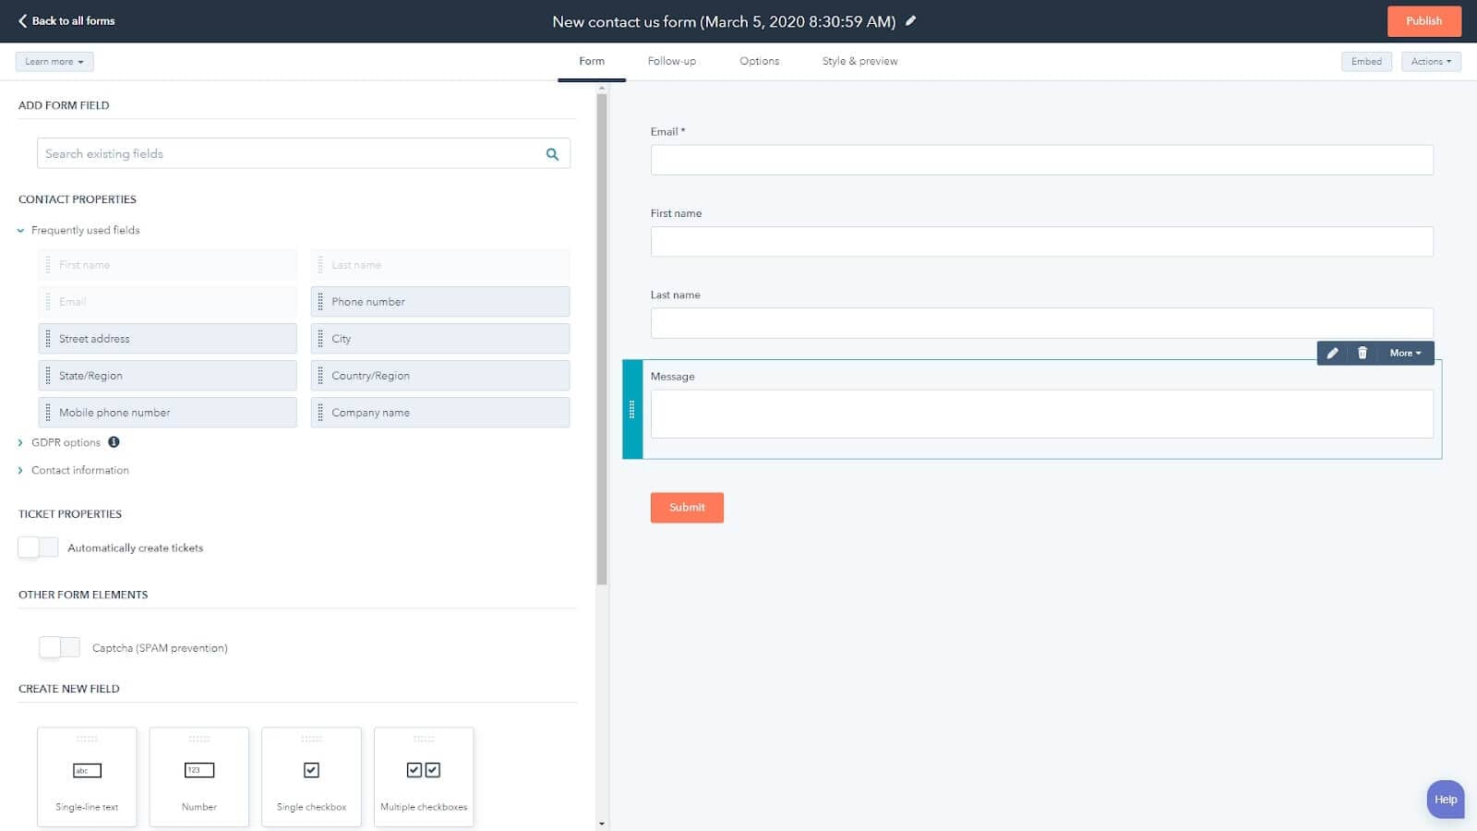Image resolution: width=1477 pixels, height=831 pixels.
Task: Click the search magnifier icon in the field search
Action: [x=552, y=154]
